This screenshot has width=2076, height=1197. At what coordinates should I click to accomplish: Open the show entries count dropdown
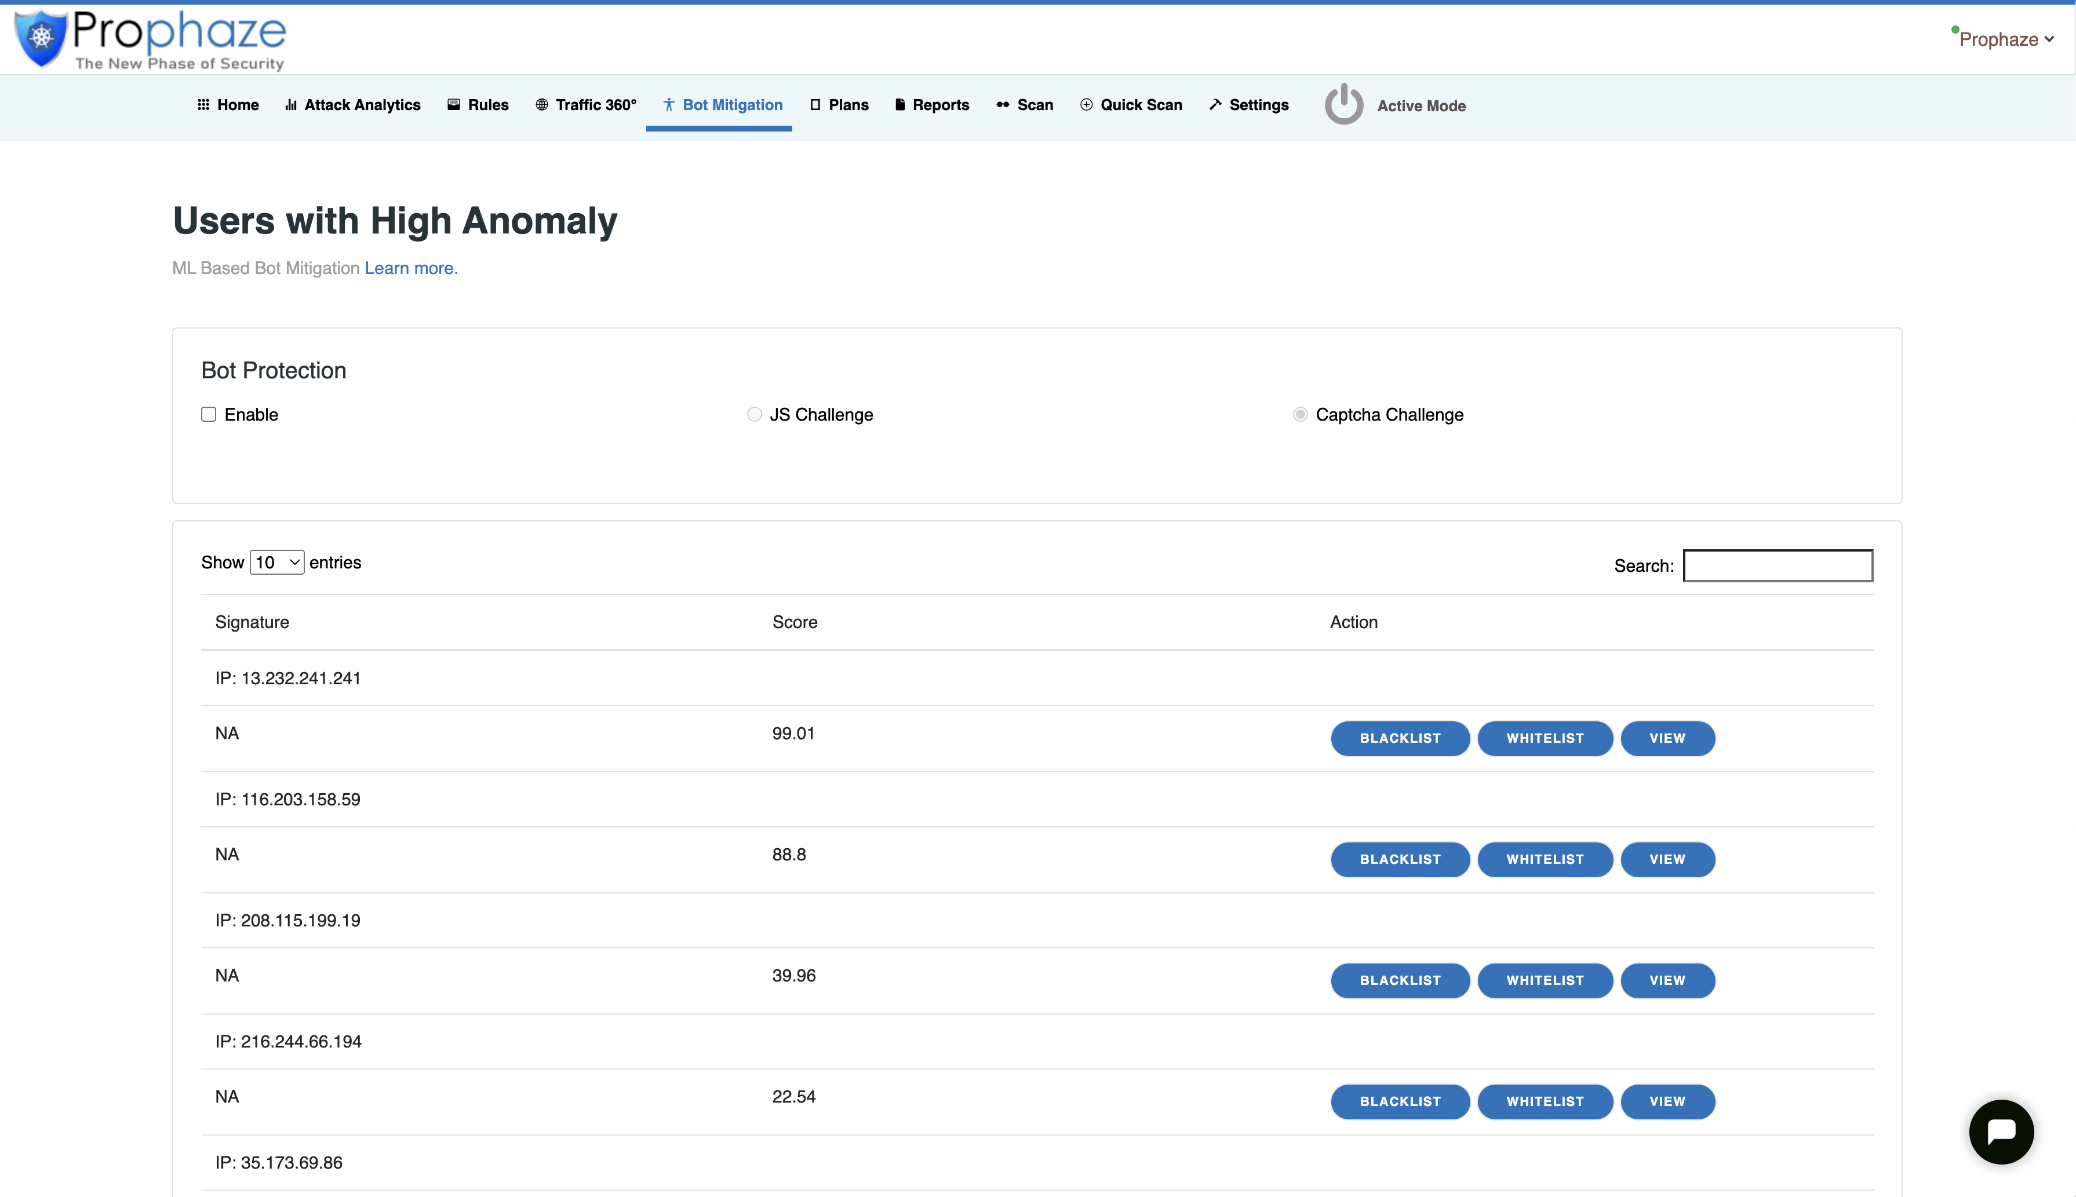pyautogui.click(x=277, y=563)
